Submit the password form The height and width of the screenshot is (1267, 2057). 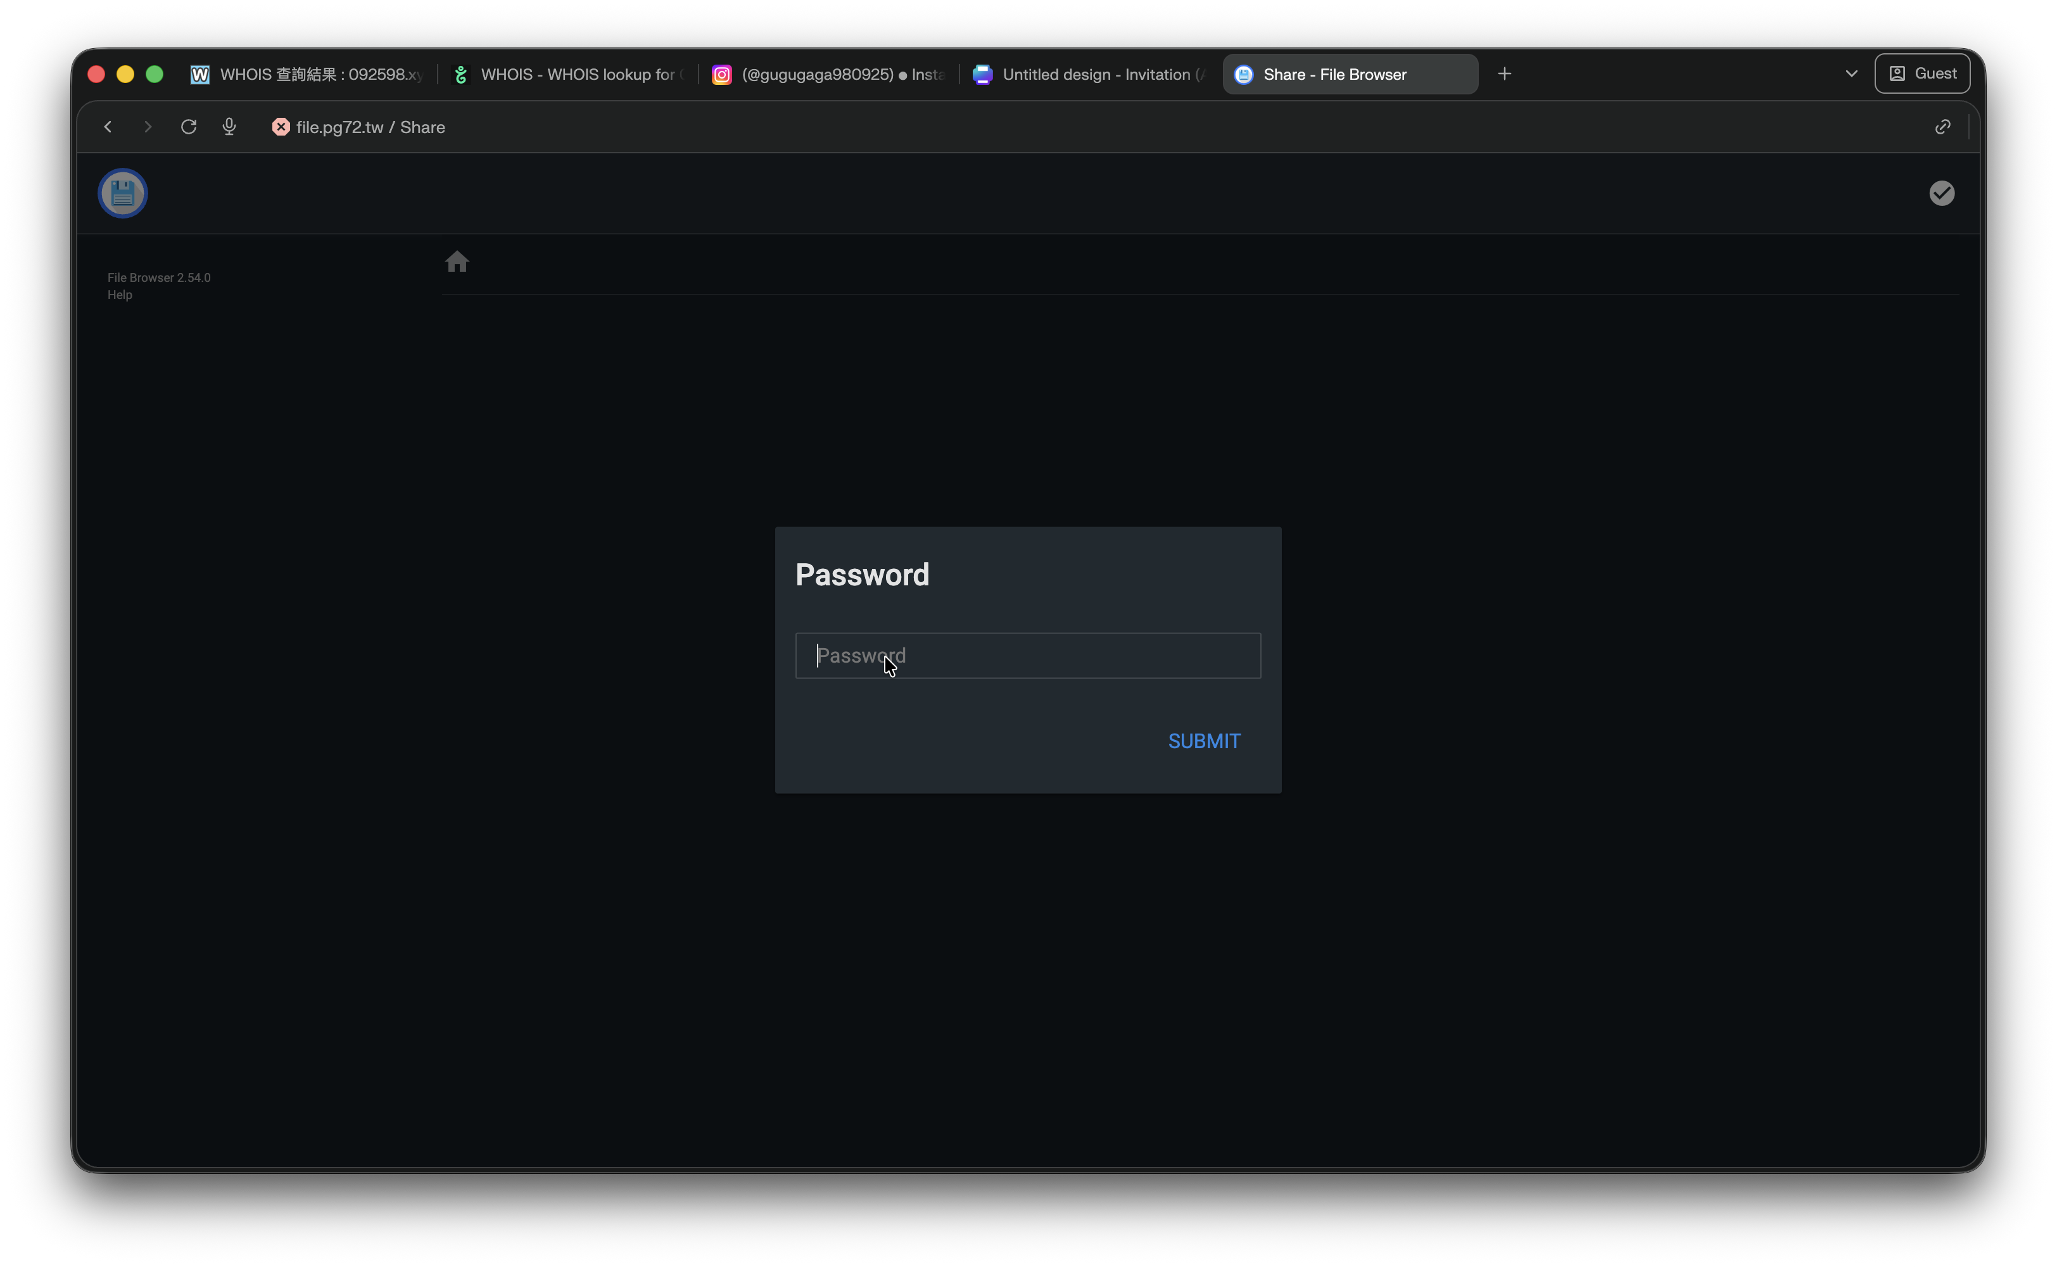[1203, 741]
